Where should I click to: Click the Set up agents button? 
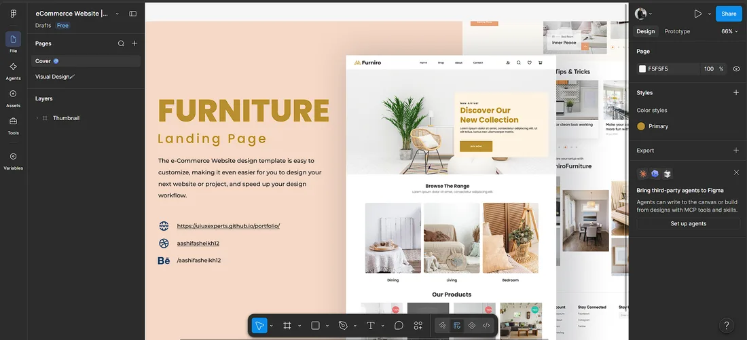688,224
